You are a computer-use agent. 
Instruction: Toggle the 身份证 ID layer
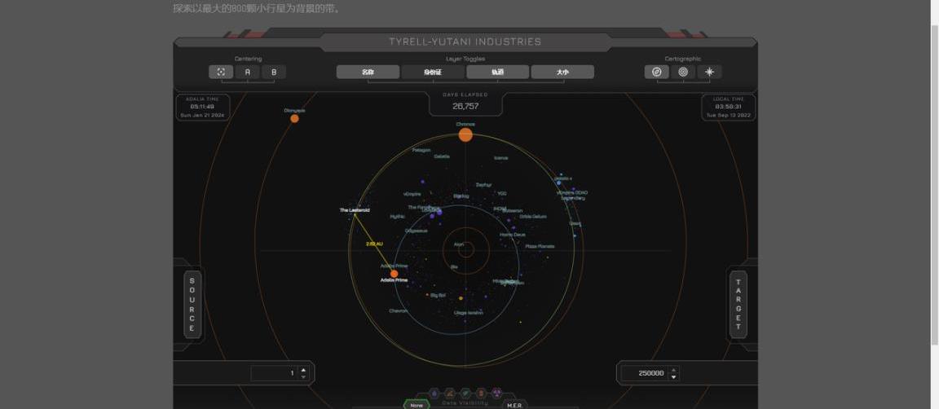(432, 72)
